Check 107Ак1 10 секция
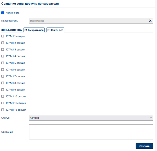 click(3, 96)
